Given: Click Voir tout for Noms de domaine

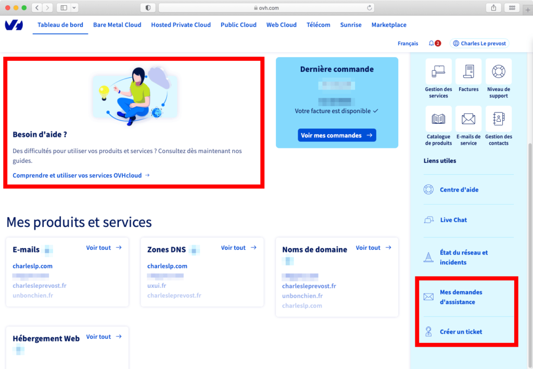Looking at the screenshot, I should (x=373, y=248).
